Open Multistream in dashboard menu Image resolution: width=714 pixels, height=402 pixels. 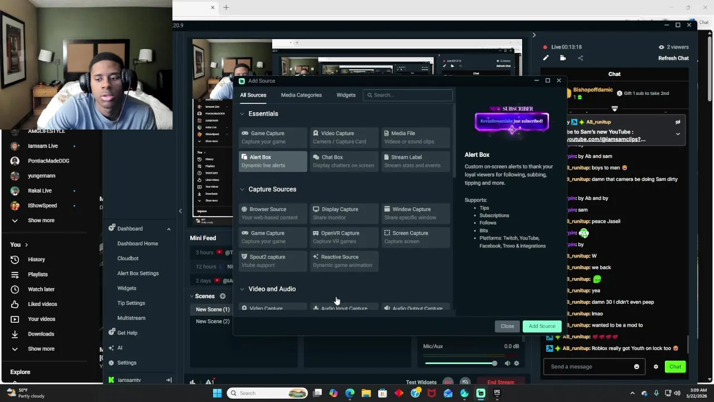coord(131,318)
